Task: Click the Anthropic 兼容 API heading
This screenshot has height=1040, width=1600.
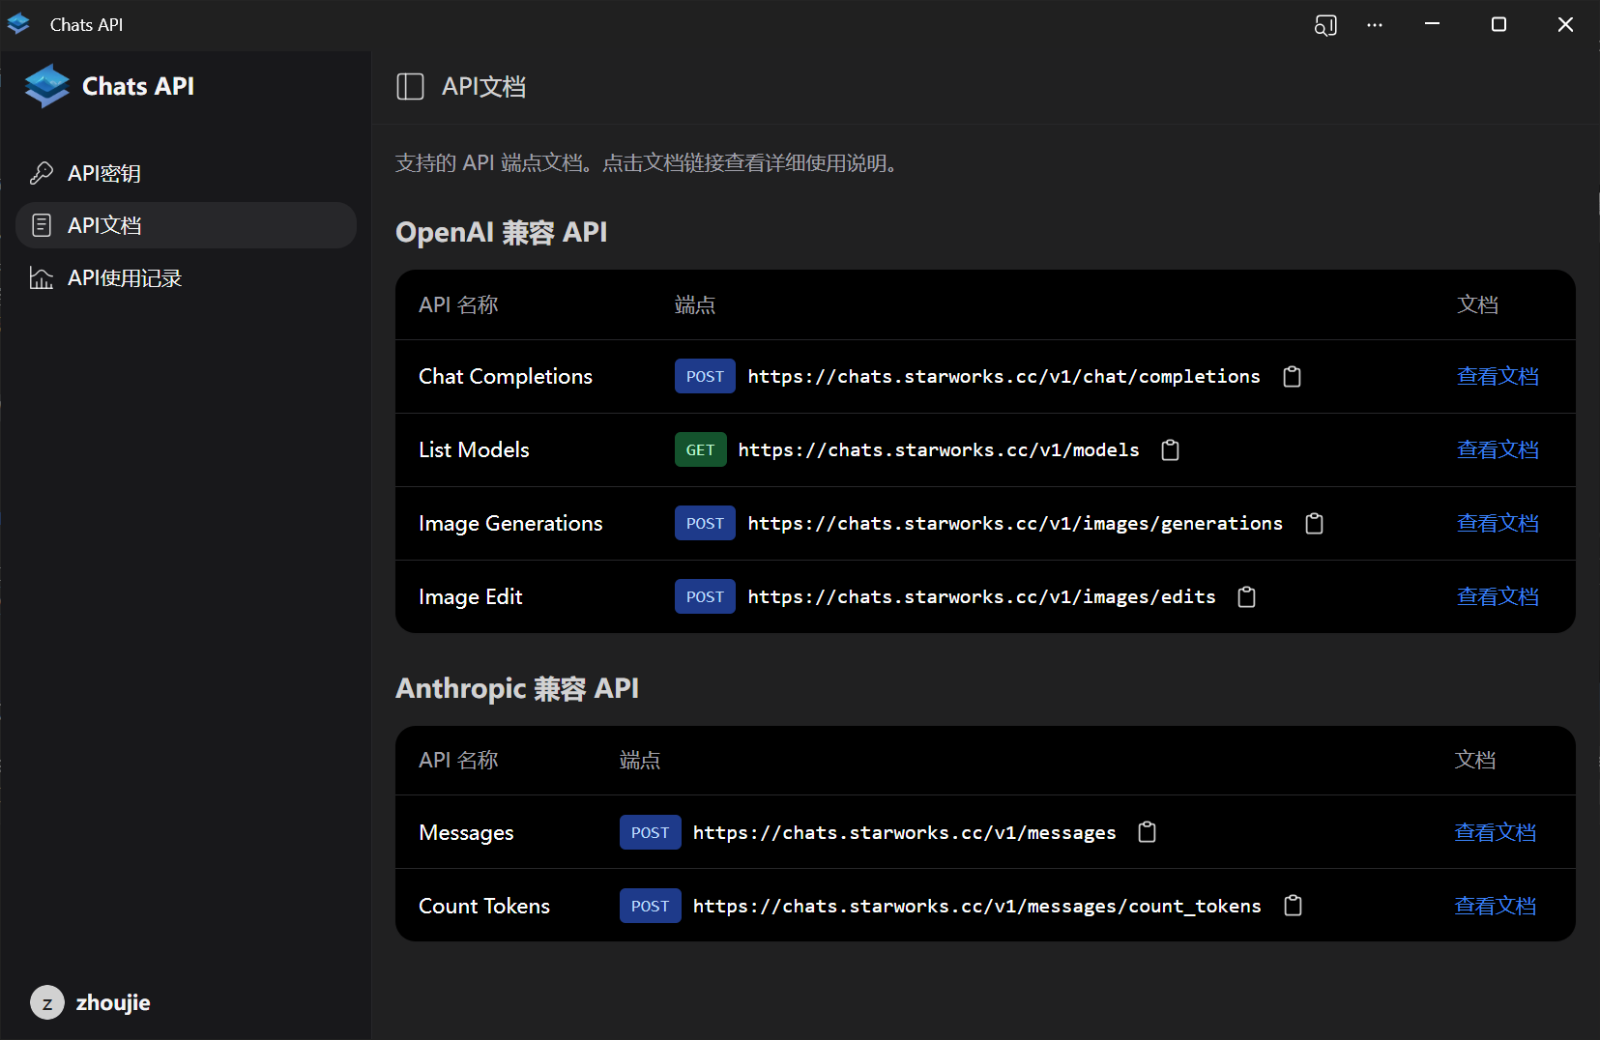Action: tap(517, 688)
